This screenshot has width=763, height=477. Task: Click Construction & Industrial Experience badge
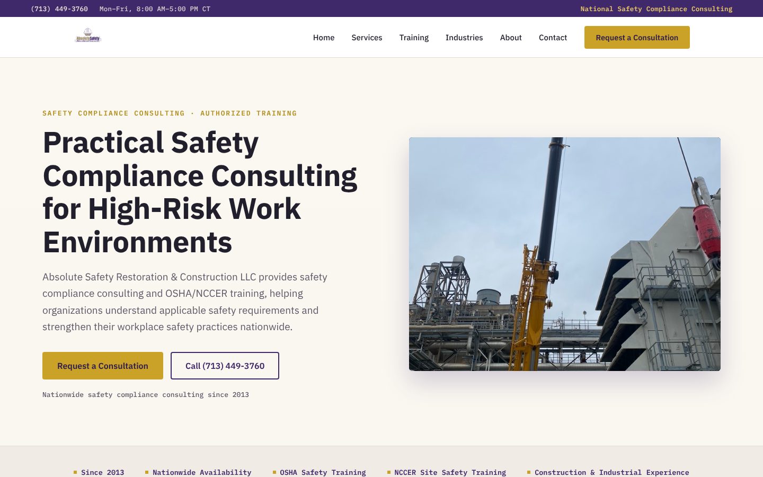click(x=611, y=472)
